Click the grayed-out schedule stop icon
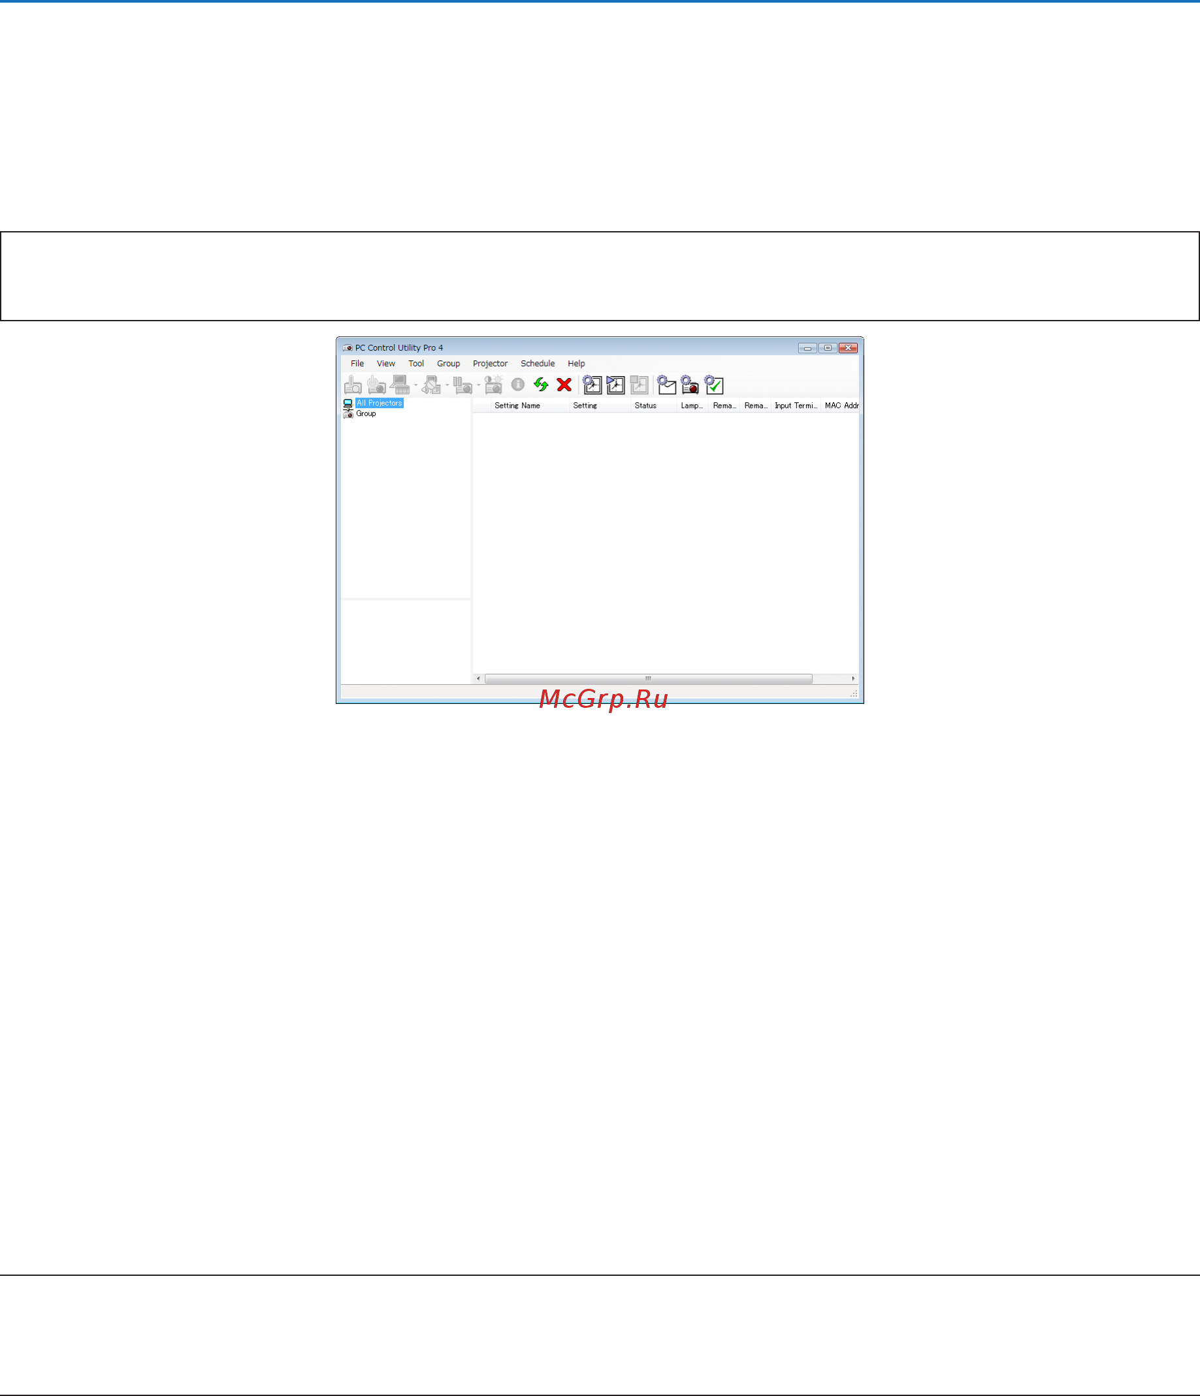 [x=639, y=385]
